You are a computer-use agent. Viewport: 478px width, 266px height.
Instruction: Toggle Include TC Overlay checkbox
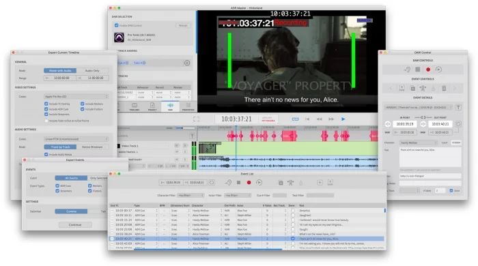(46, 104)
